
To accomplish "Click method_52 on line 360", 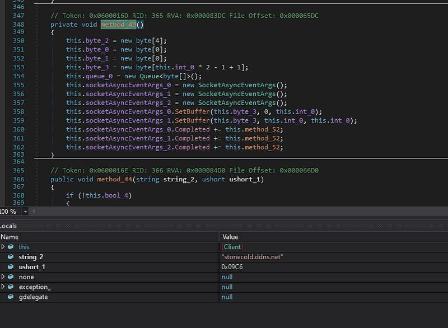I will click(262, 130).
